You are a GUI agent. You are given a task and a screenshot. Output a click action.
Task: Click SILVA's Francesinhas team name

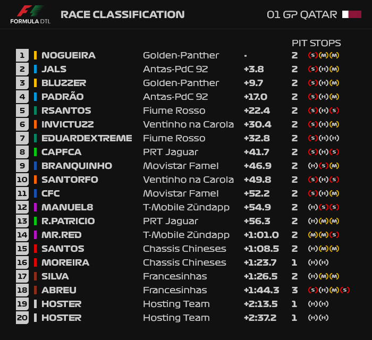pos(175,276)
